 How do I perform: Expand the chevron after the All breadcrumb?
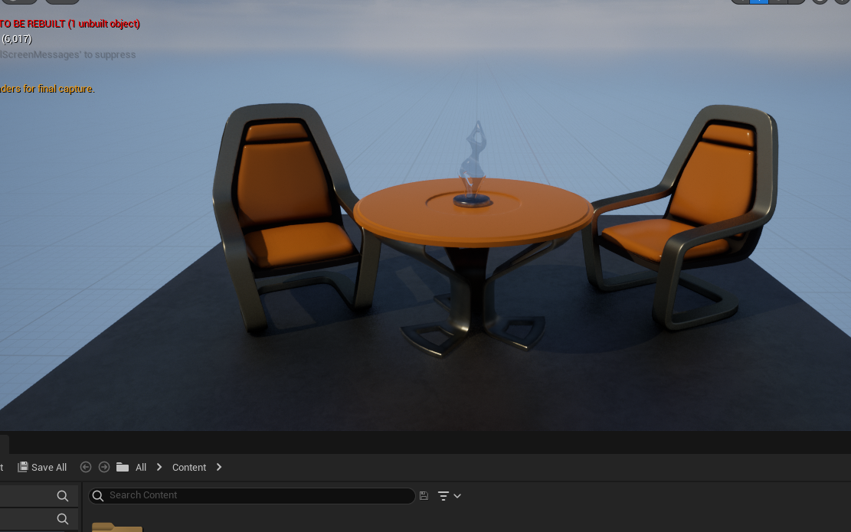(x=159, y=467)
